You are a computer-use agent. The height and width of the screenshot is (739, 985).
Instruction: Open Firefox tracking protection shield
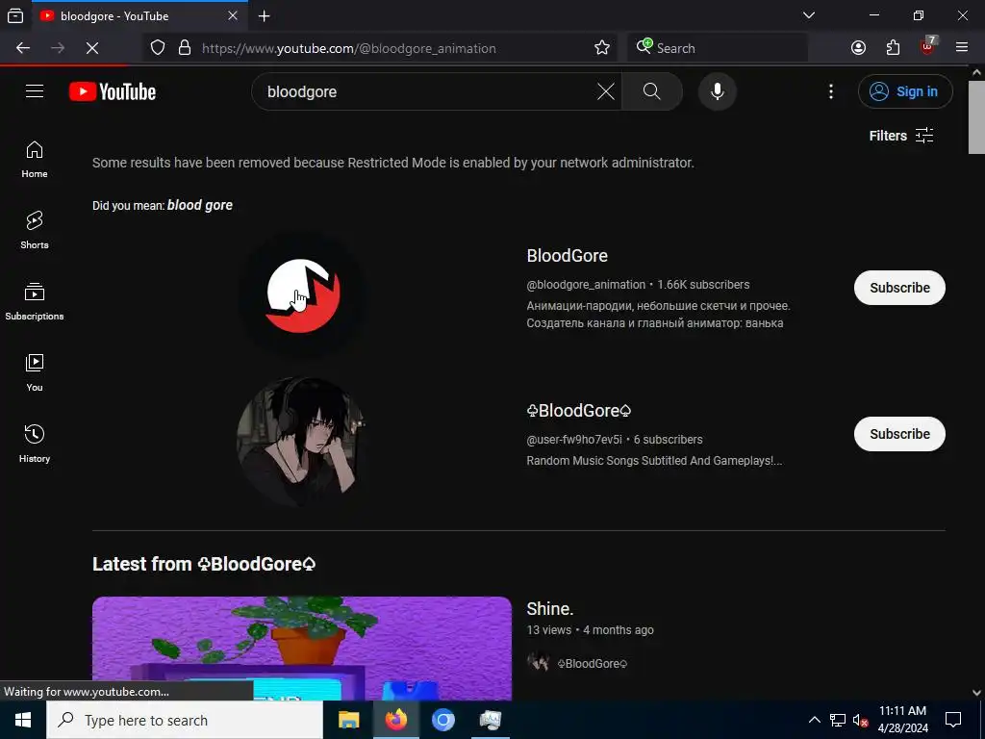tap(158, 48)
